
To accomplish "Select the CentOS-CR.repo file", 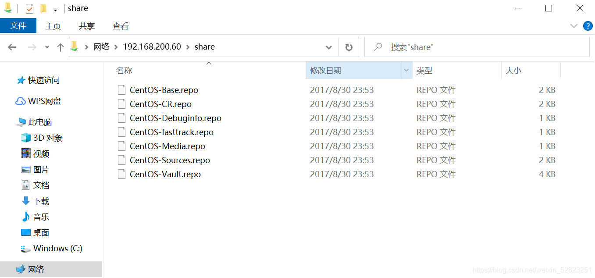I will 160,104.
